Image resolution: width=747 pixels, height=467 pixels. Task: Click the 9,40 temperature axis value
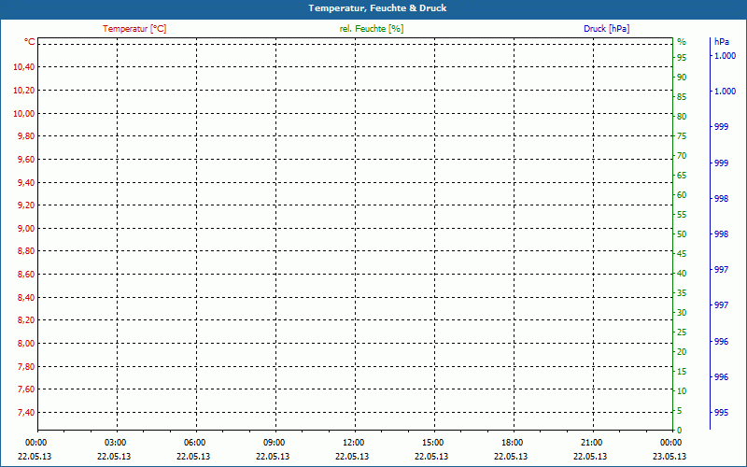point(26,182)
